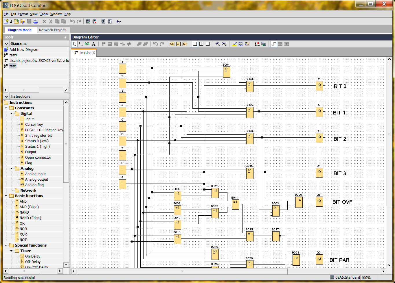Show basic functions via GF icon

click(178, 44)
